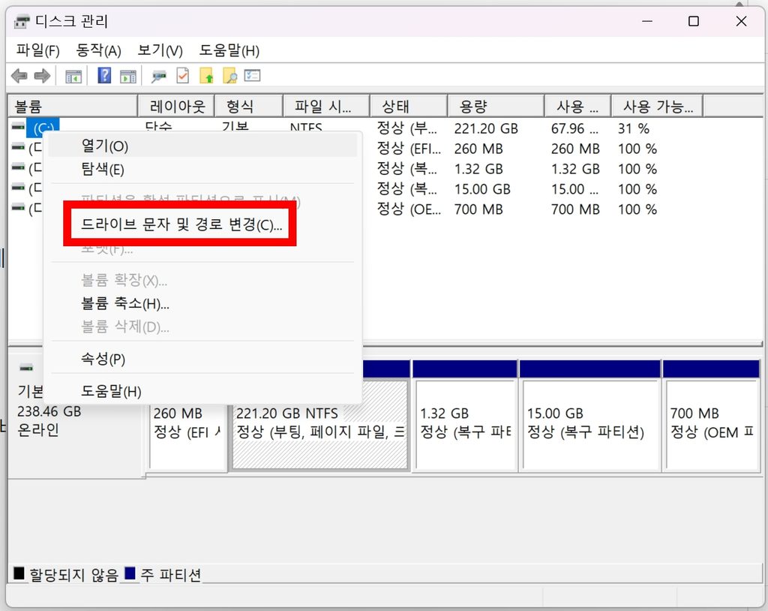Screen dimensions: 768x611
Task: Click the 정상 (OE... status cell
Action: click(x=409, y=209)
